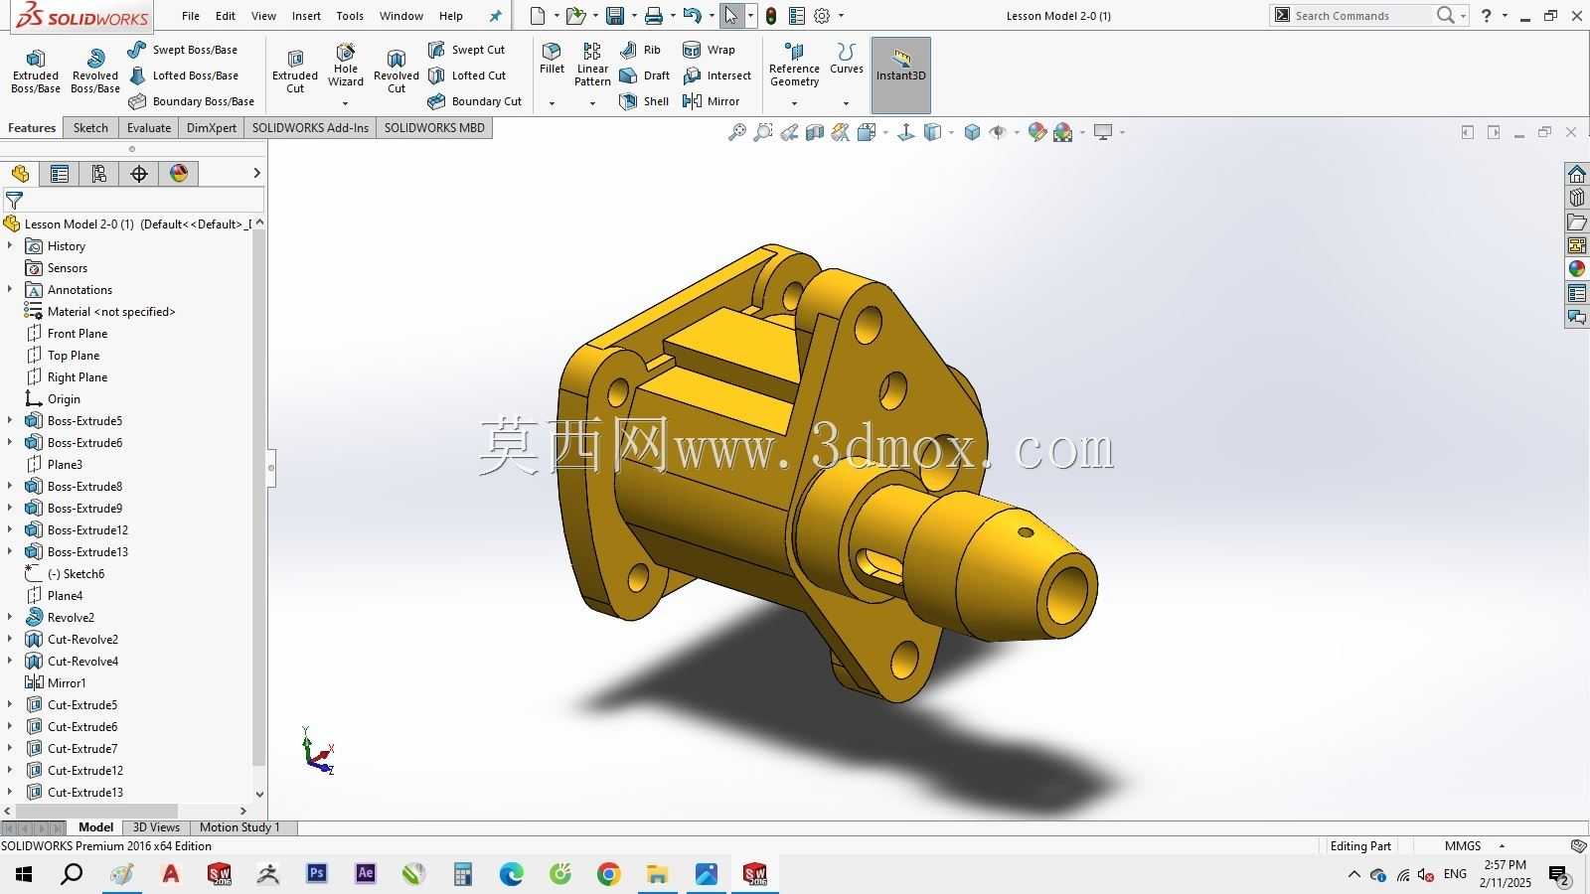Click the feature tree vertical scrollbar
Viewport: 1590px width, 894px height.
259,497
